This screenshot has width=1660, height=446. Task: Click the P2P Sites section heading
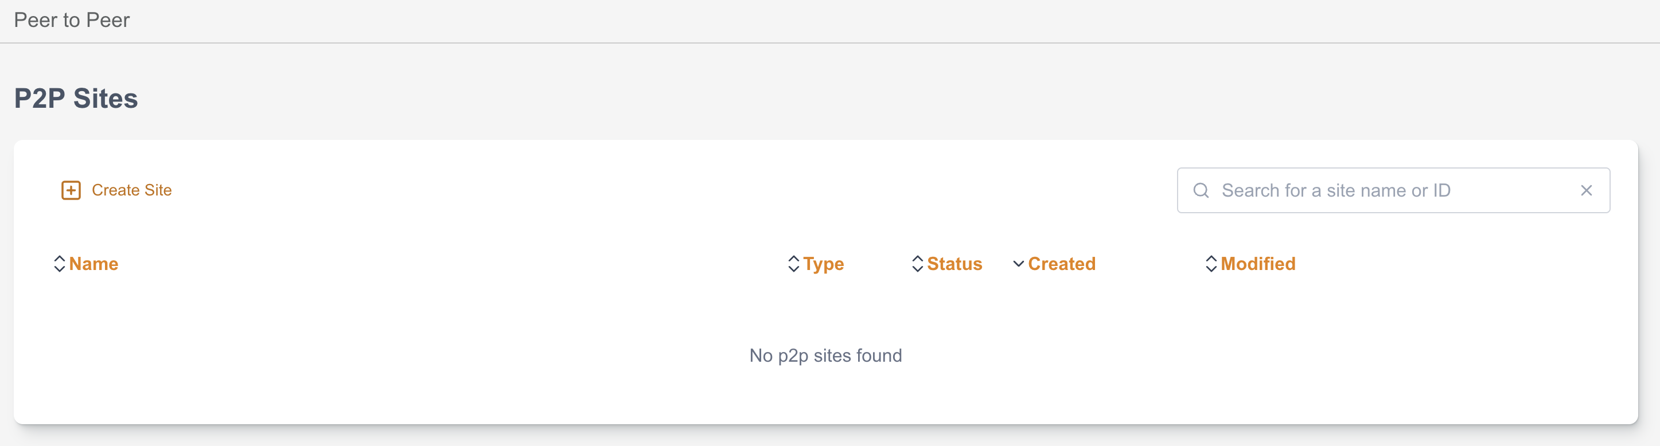pyautogui.click(x=76, y=98)
